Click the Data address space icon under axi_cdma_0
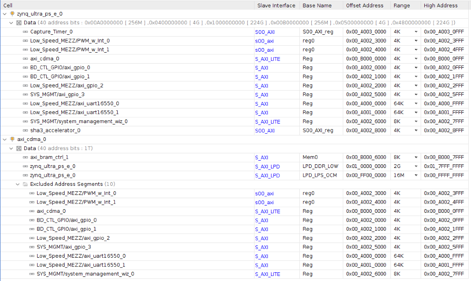The image size is (471, 281). click(19, 148)
